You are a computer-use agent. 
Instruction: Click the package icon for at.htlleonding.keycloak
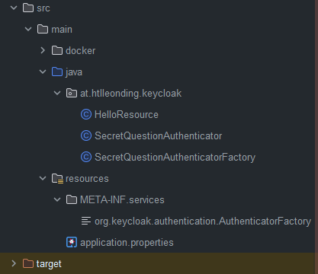[72, 93]
